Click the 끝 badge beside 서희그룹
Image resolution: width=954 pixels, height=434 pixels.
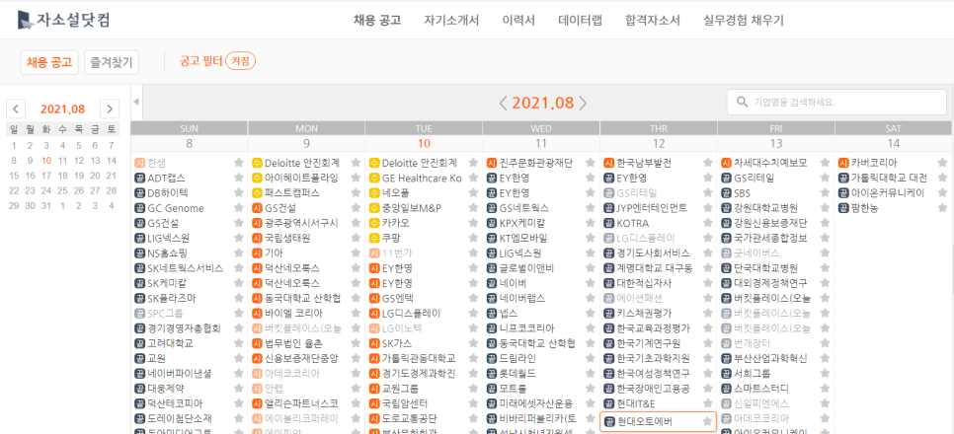pyautogui.click(x=726, y=373)
